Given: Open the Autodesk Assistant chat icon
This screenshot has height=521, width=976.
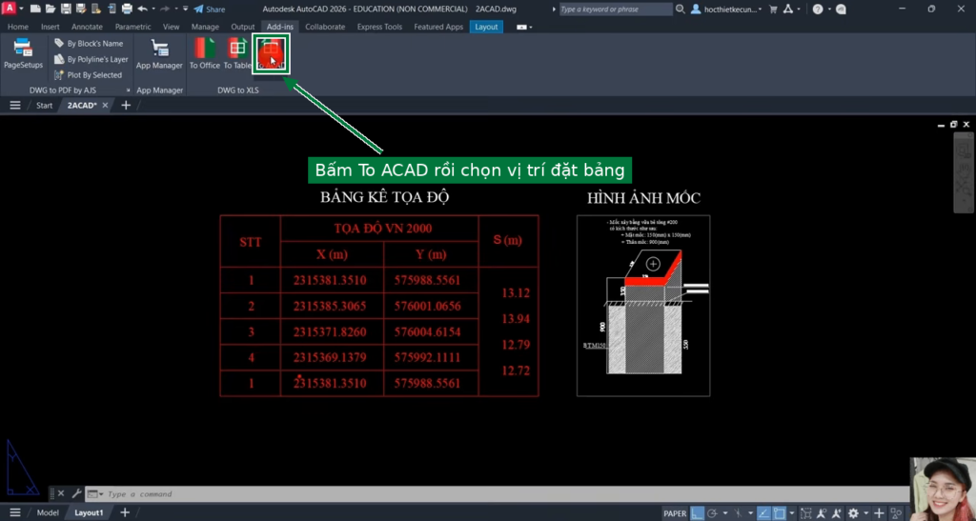Looking at the screenshot, I should click(841, 9).
